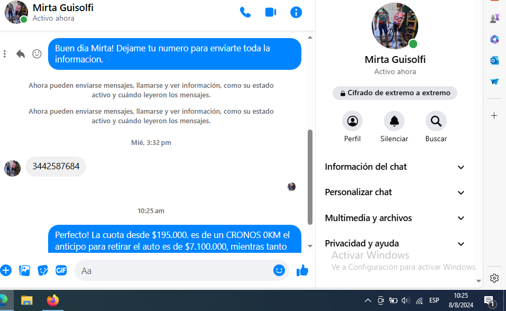Reply to the Buen dia Mirta message
This screenshot has height=311, width=506.
coord(20,54)
